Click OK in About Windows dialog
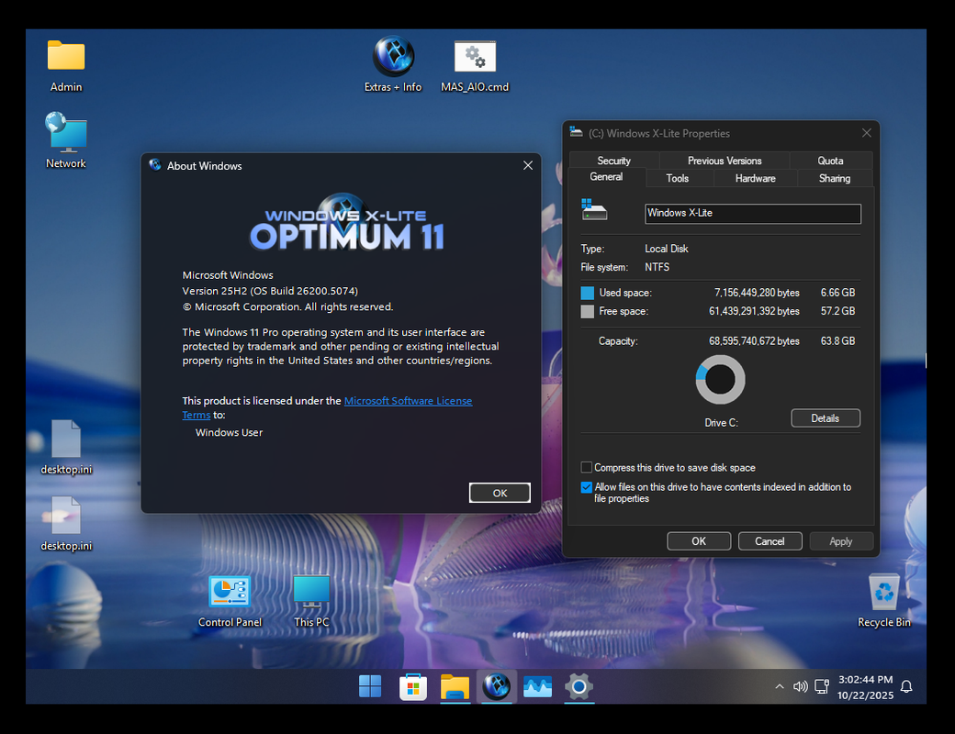This screenshot has height=734, width=955. coord(500,493)
